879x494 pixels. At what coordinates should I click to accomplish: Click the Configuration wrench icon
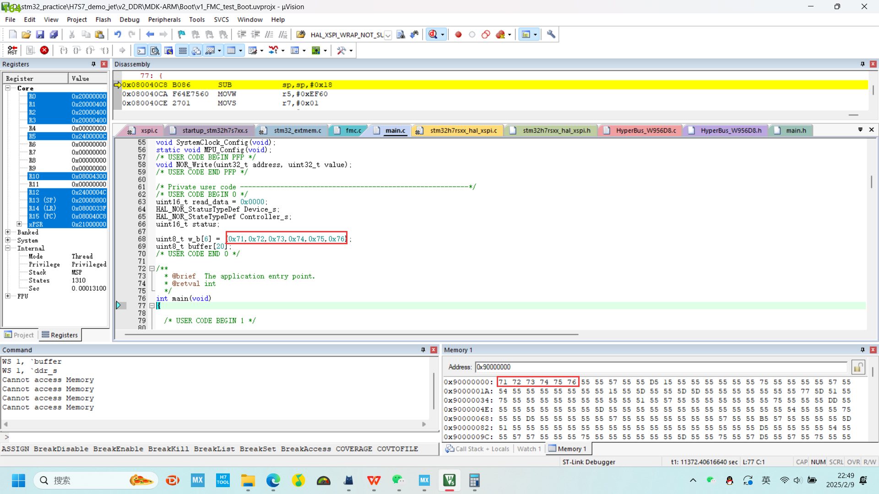pos(551,34)
